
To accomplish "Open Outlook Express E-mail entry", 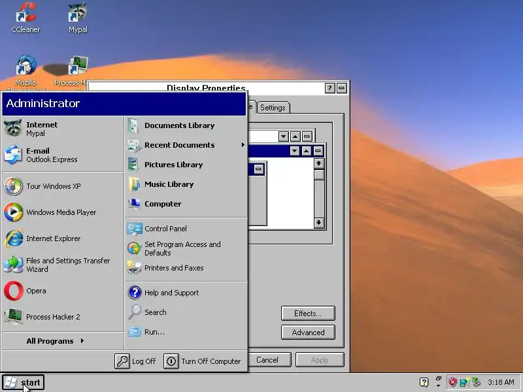I will 63,155.
